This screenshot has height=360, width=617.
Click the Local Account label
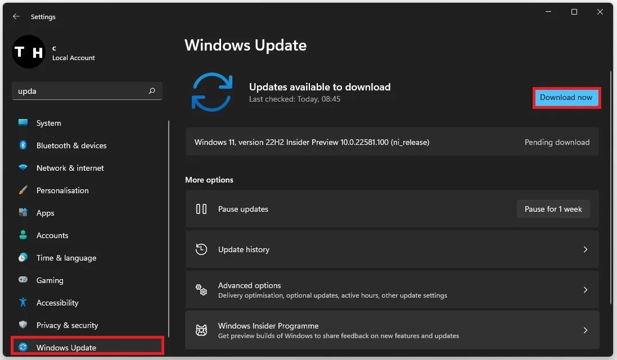[74, 58]
